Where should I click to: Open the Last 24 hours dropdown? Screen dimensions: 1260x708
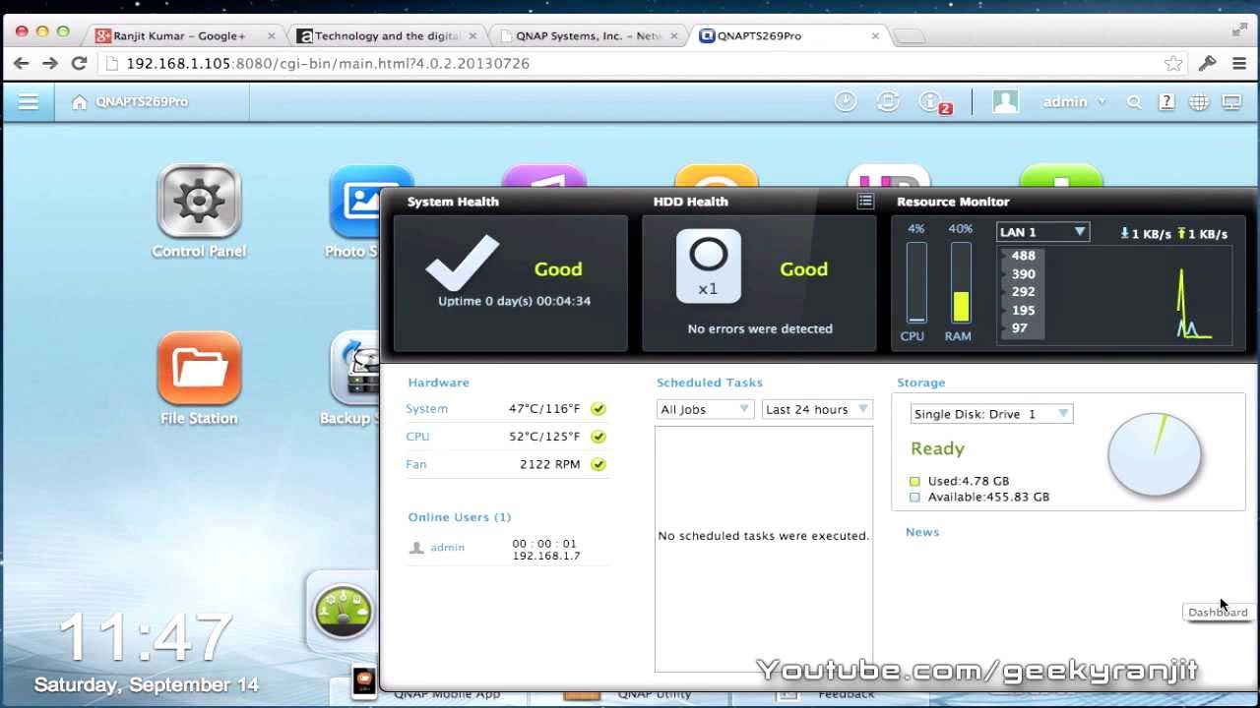click(x=817, y=409)
